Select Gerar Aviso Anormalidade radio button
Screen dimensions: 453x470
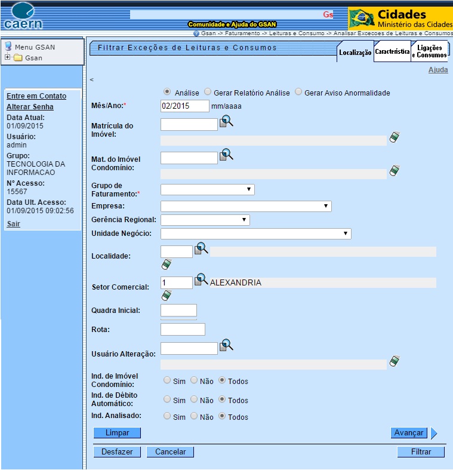298,92
